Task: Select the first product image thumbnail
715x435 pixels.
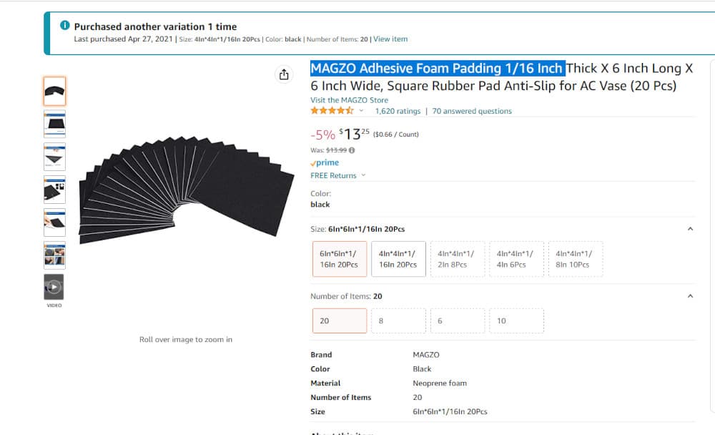Action: [x=55, y=92]
